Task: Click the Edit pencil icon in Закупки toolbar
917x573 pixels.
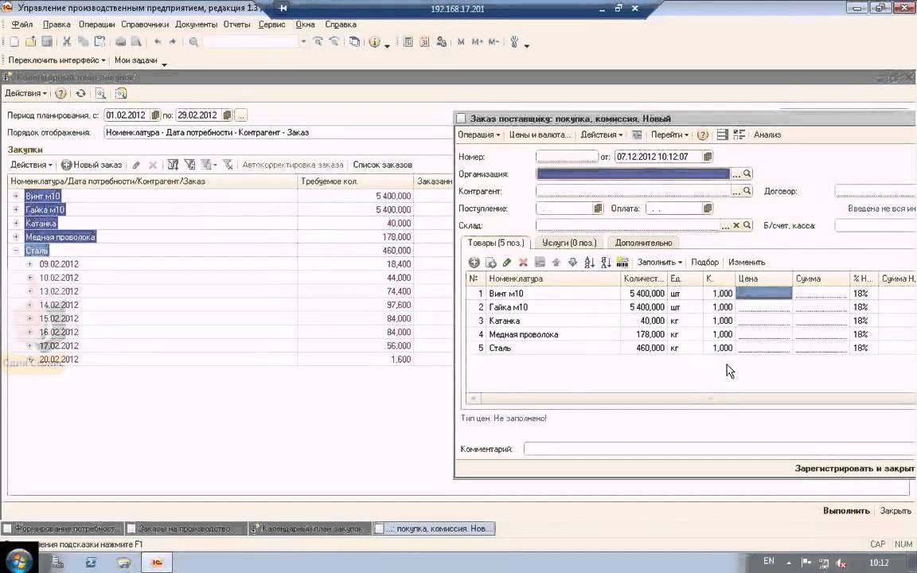Action: tap(136, 165)
